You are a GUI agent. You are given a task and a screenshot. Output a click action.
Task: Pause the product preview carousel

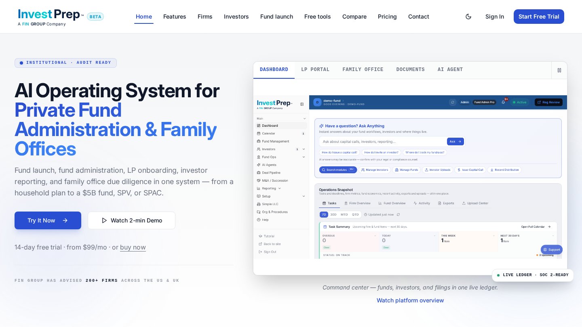point(559,70)
